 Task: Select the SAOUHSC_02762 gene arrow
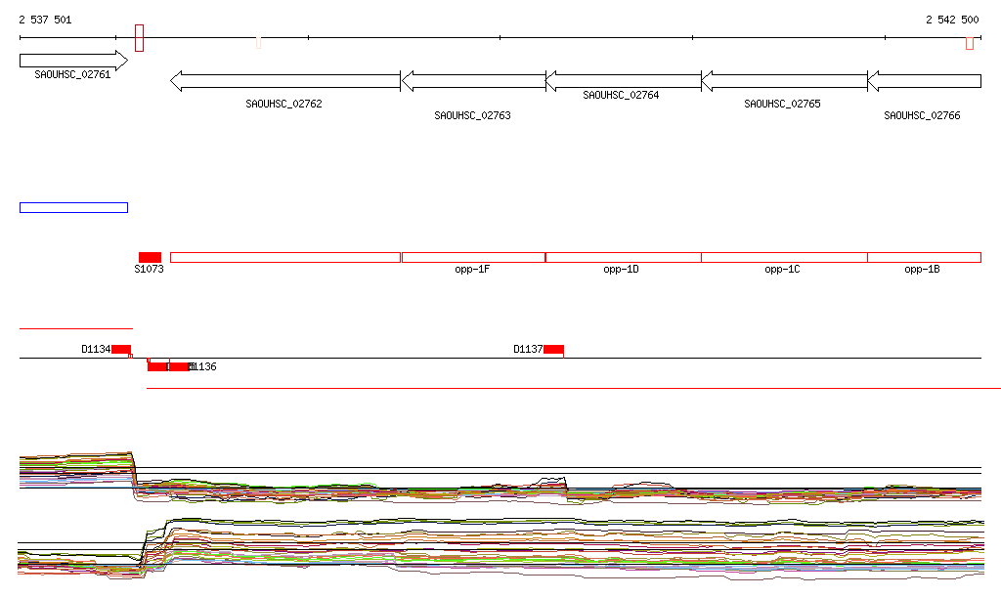[x=284, y=80]
